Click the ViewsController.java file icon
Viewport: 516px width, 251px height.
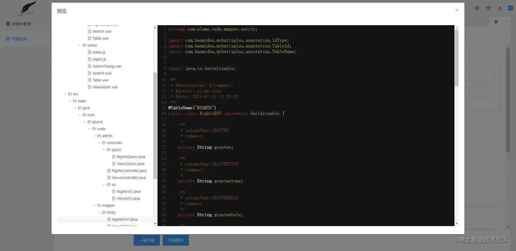[x=109, y=178]
